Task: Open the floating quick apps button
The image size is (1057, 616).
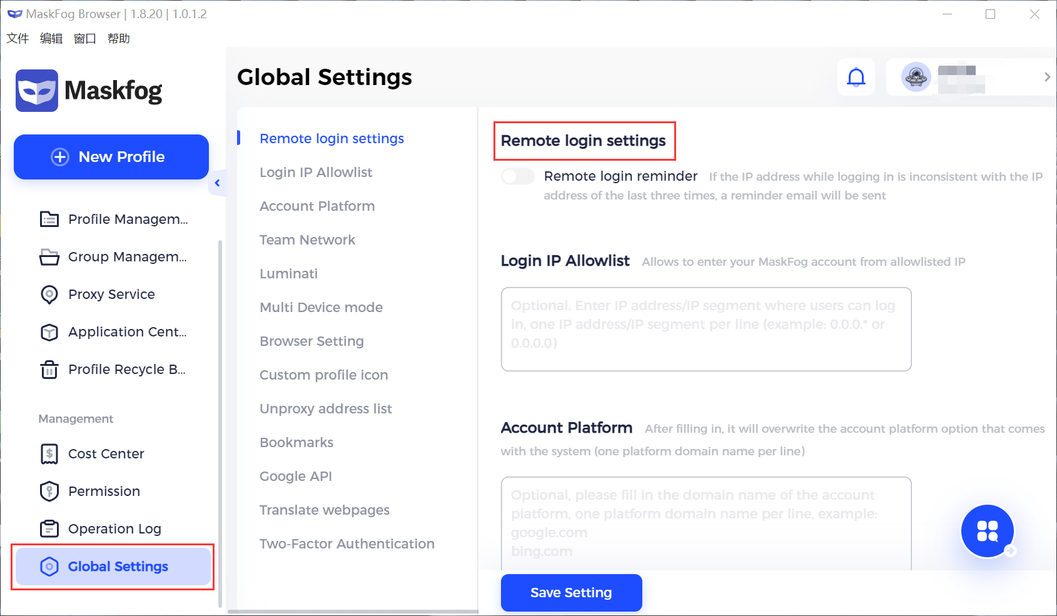Action: tap(987, 530)
